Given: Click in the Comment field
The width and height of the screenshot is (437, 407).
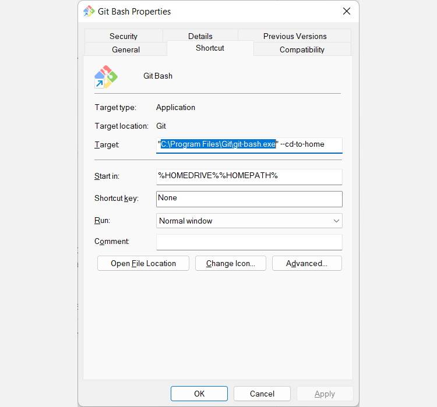Looking at the screenshot, I should click(249, 242).
